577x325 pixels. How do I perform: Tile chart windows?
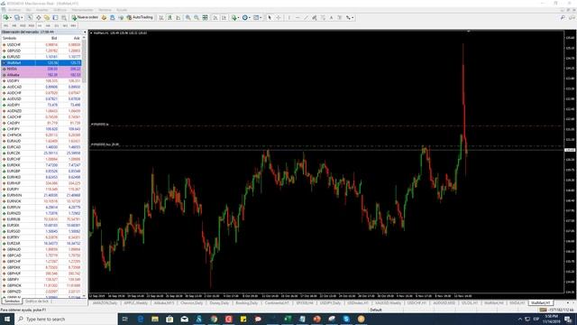205,17
